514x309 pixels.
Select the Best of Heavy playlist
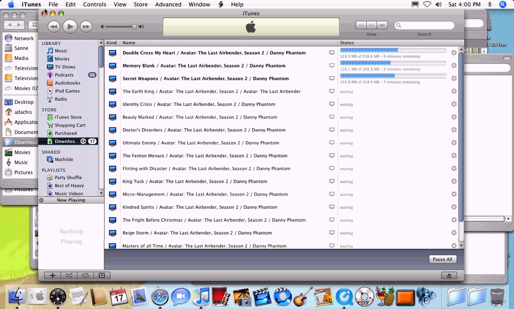click(69, 185)
